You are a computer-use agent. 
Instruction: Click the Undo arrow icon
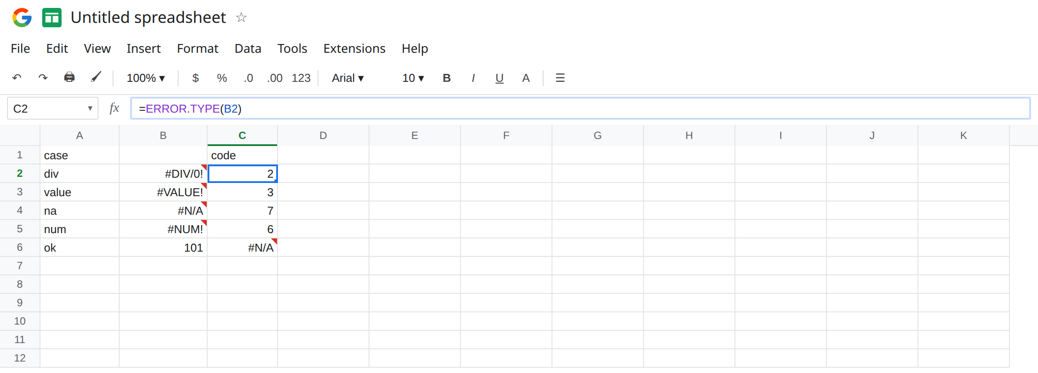pyautogui.click(x=17, y=78)
